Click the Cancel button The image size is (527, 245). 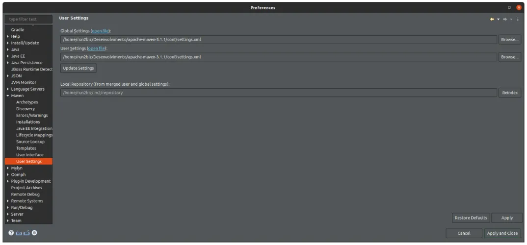464,233
